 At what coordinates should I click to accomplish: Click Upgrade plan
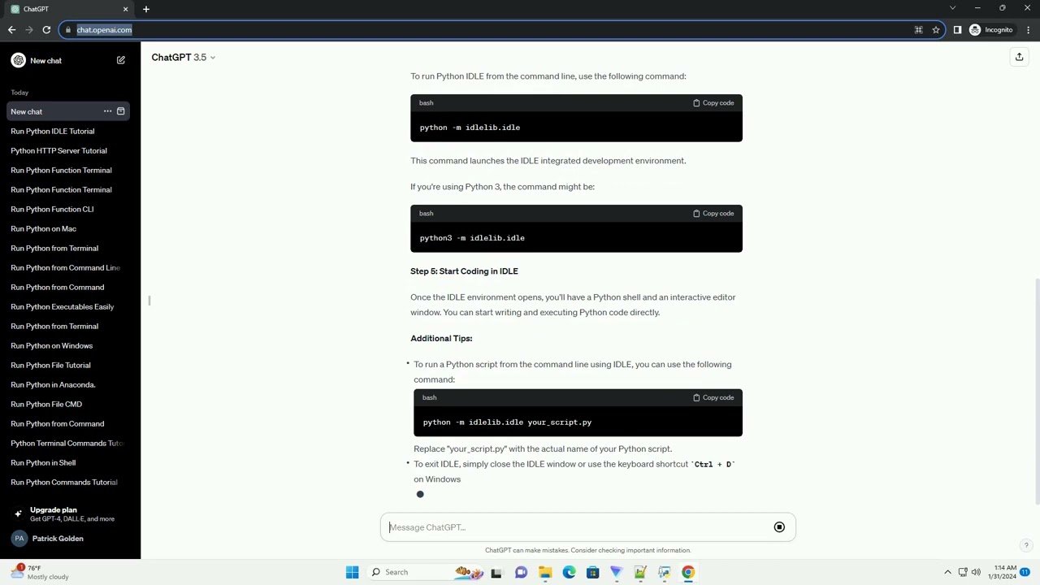click(x=68, y=514)
